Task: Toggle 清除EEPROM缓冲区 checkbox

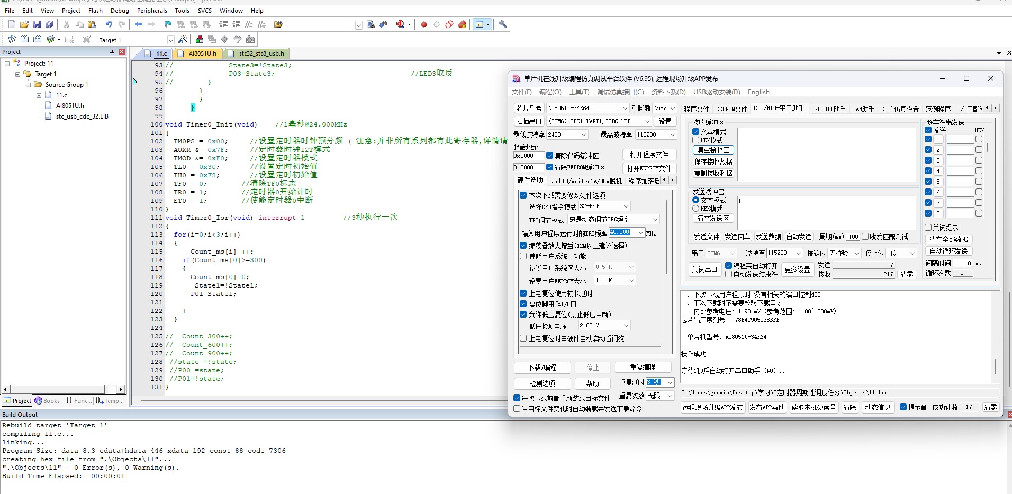Action: point(549,167)
